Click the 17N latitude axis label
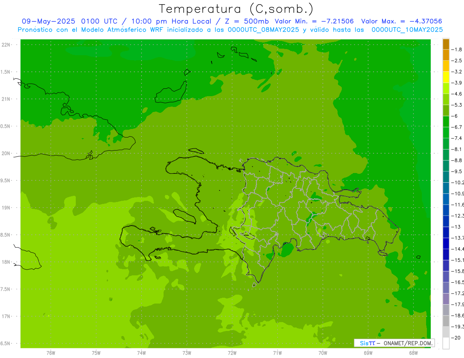Viewport: 464px width, 358px height. coord(7,317)
